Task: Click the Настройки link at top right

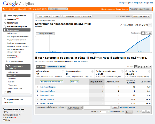Action: 124,3
